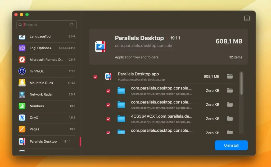Click the file list vertical scrollbar
271x167 pixels.
tap(241, 83)
